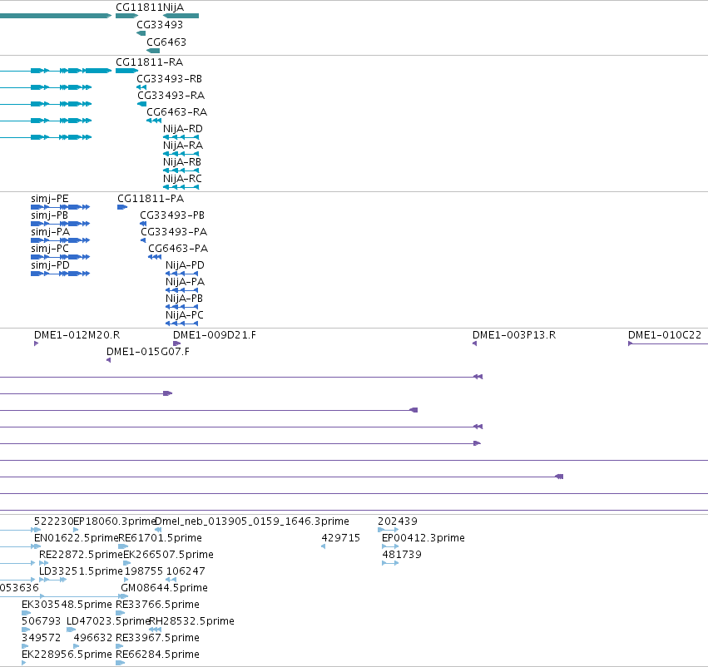Click feature 481739
Screen dimensions: 708x667
pos(402,555)
